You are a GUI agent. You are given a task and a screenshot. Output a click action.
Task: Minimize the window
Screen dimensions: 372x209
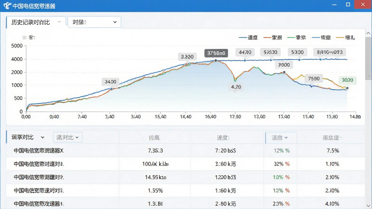(334, 4)
